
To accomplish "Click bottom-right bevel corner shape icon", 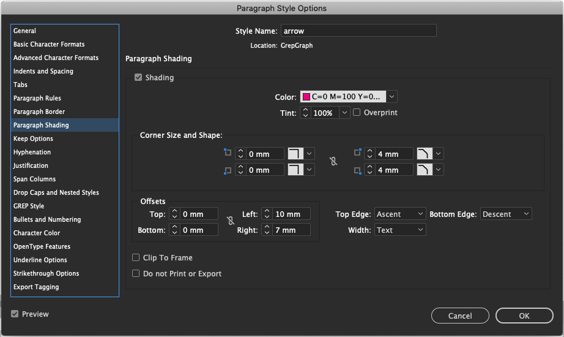I will pyautogui.click(x=425, y=169).
